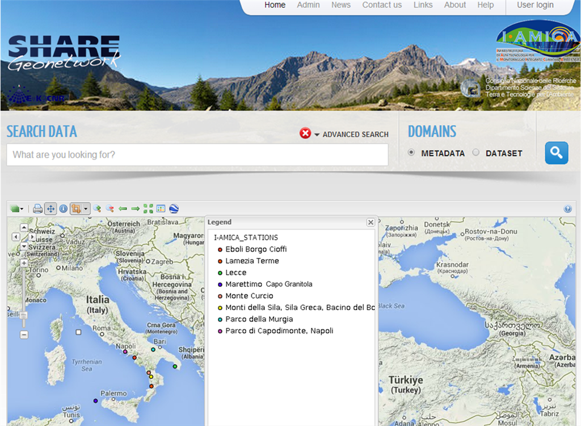Image resolution: width=581 pixels, height=426 pixels.
Task: Select the pan map tool
Action: [50, 209]
